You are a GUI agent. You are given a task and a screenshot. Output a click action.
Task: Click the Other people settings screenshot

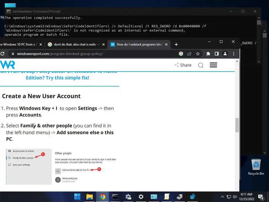click(61, 166)
